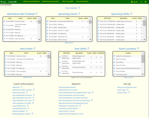This screenshot has height=118, width=149.
Task: Click the Log Off user icon
Action: [132, 2]
